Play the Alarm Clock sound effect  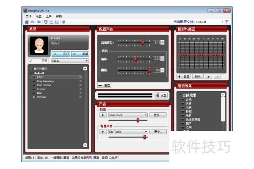(x=103, y=115)
